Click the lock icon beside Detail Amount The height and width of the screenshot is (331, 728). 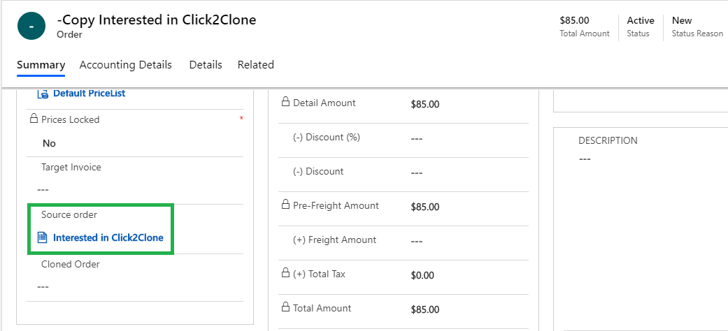tap(285, 103)
